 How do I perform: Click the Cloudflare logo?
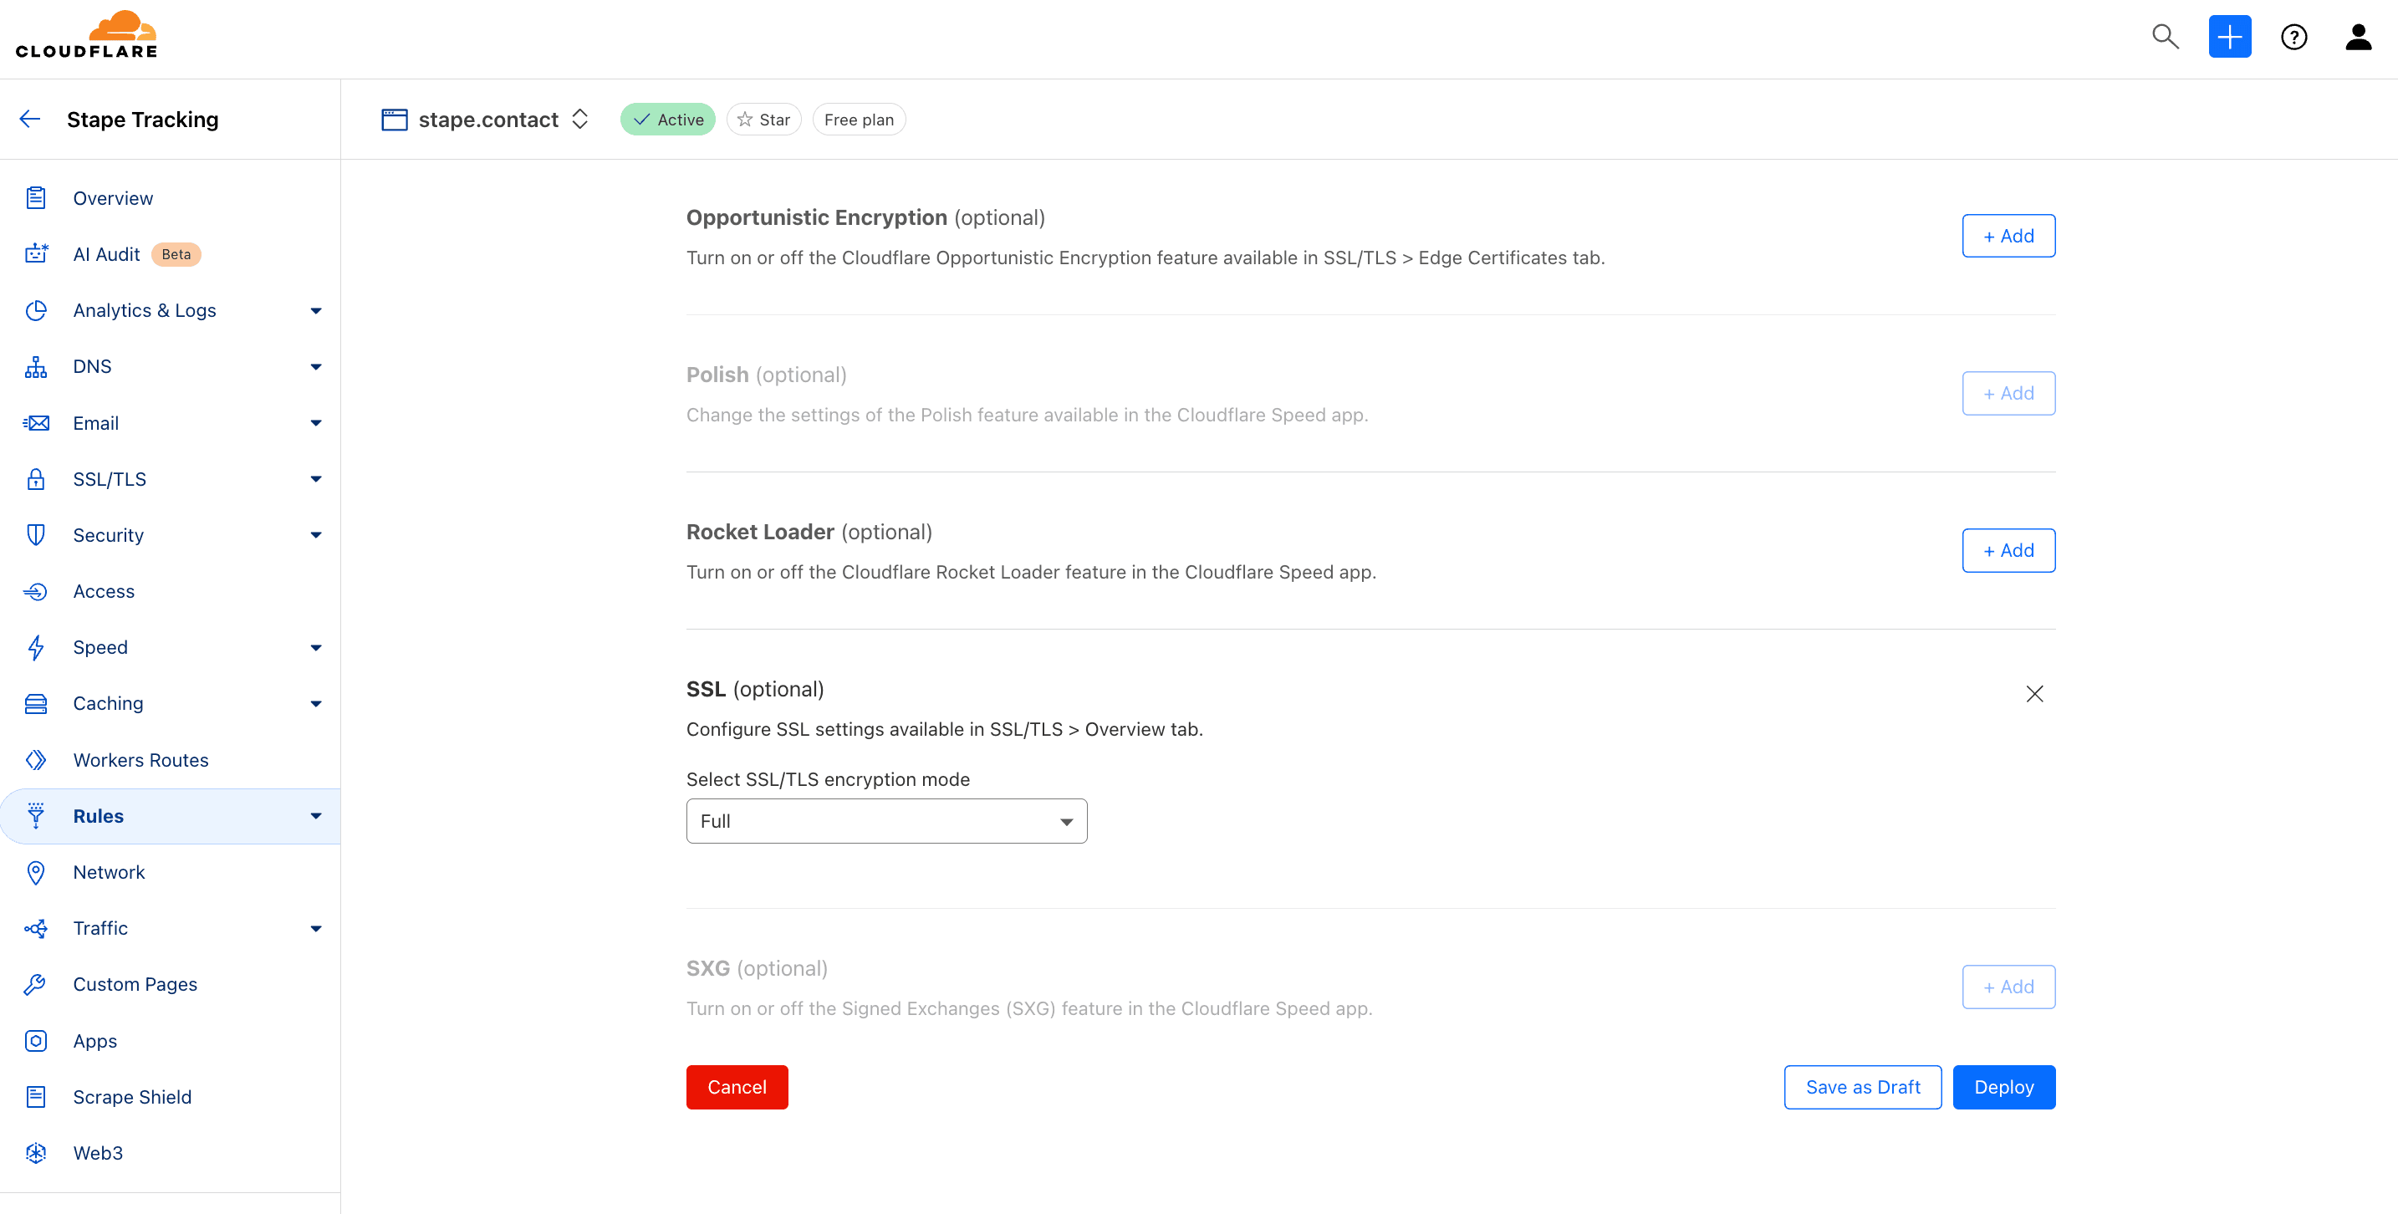coord(87,35)
